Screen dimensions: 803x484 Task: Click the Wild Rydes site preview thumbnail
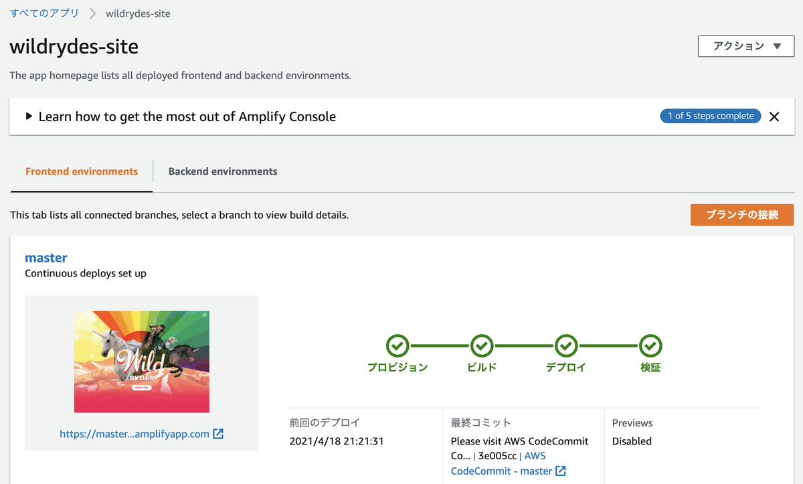142,361
